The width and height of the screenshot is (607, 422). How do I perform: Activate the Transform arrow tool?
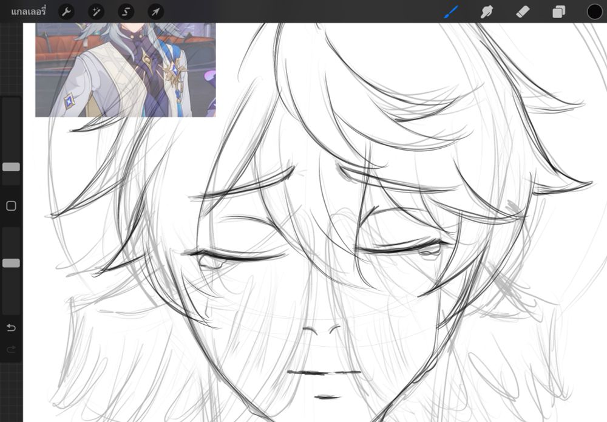pyautogui.click(x=155, y=12)
